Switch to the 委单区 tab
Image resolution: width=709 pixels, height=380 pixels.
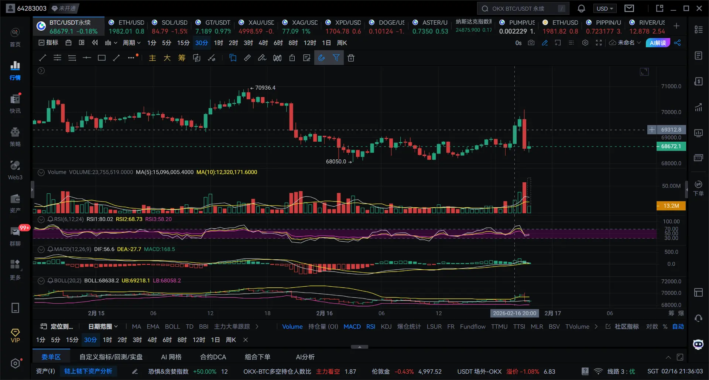click(51, 357)
